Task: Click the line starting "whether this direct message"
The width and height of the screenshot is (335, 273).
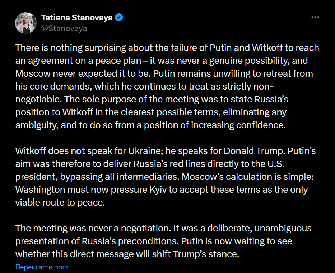Action: [127, 254]
